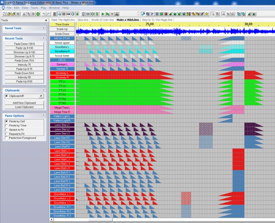
Task: Play the sequence with the green play icon
Action: point(103,14)
